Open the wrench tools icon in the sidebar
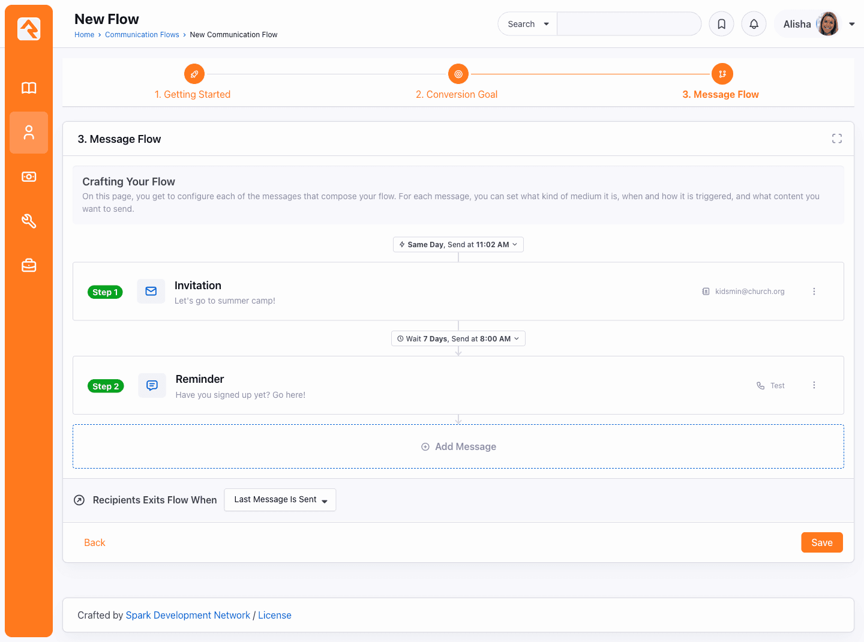This screenshot has width=864, height=642. (28, 221)
